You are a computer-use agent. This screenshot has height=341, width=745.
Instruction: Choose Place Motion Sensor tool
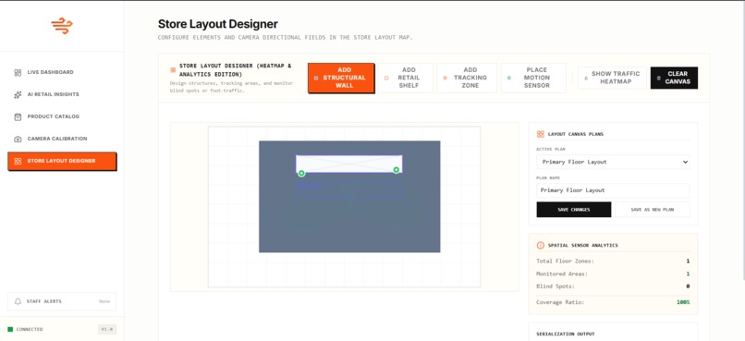coord(533,78)
